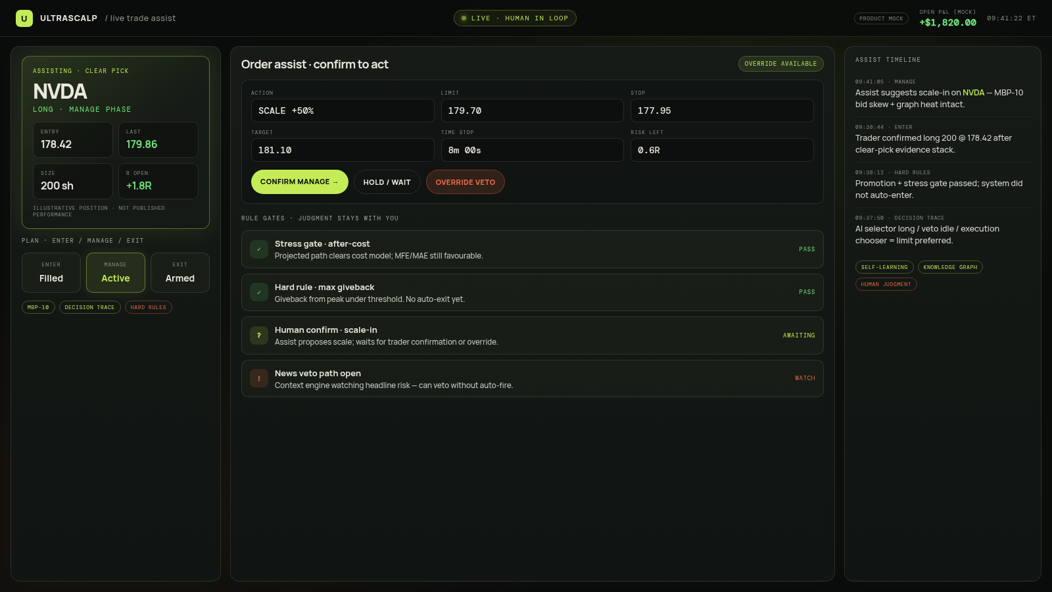Click the MBP-10 tag
1052x592 pixels.
[38, 307]
